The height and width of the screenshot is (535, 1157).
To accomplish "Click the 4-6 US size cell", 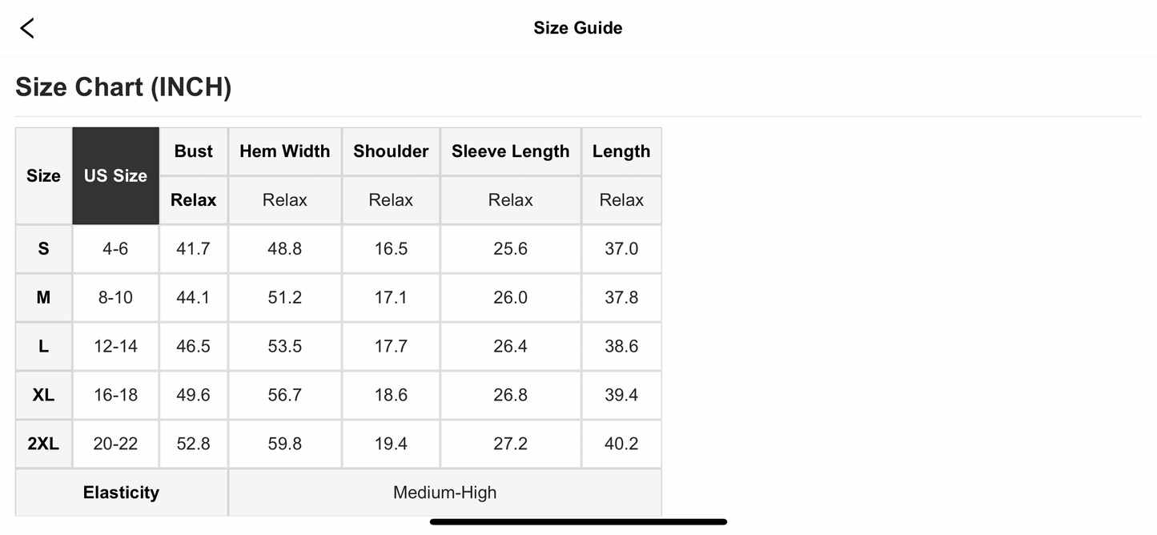I will tap(115, 249).
